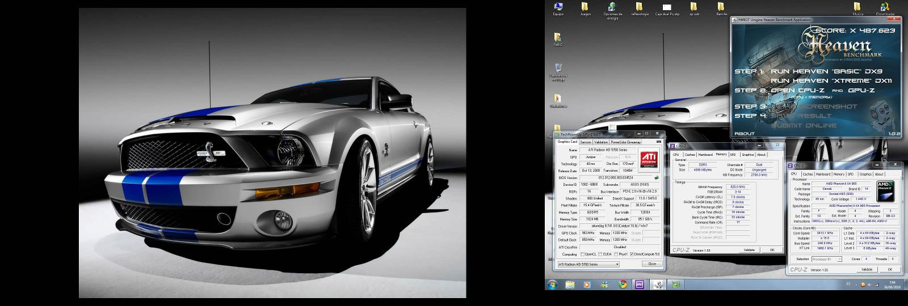Enable the CUDA checkbox in GPU-Z
Screen dimensions: 908x306
(600, 254)
